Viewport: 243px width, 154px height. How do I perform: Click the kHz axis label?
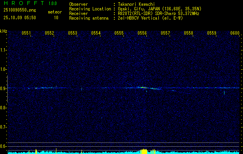(x=3, y=31)
